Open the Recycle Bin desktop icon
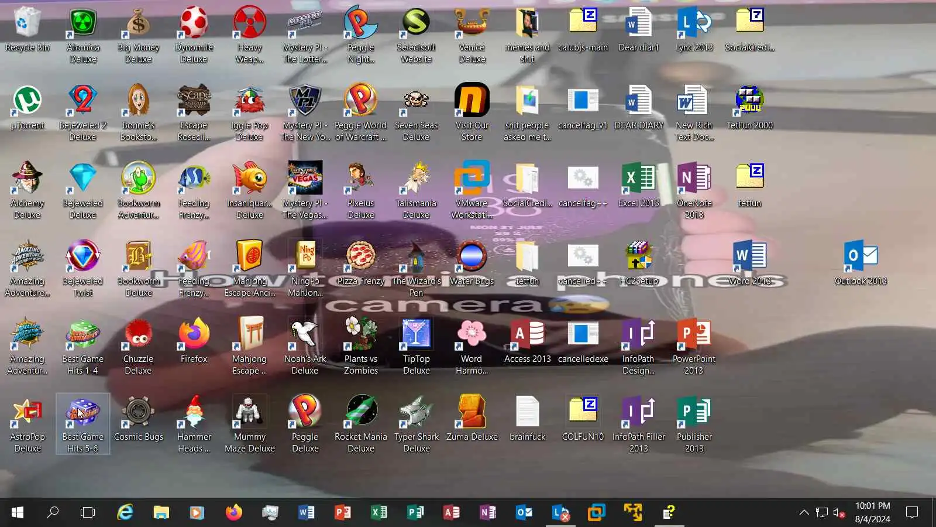 27,29
